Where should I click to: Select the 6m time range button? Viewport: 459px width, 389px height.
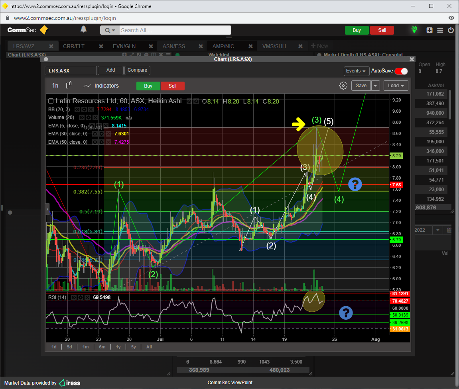click(102, 347)
